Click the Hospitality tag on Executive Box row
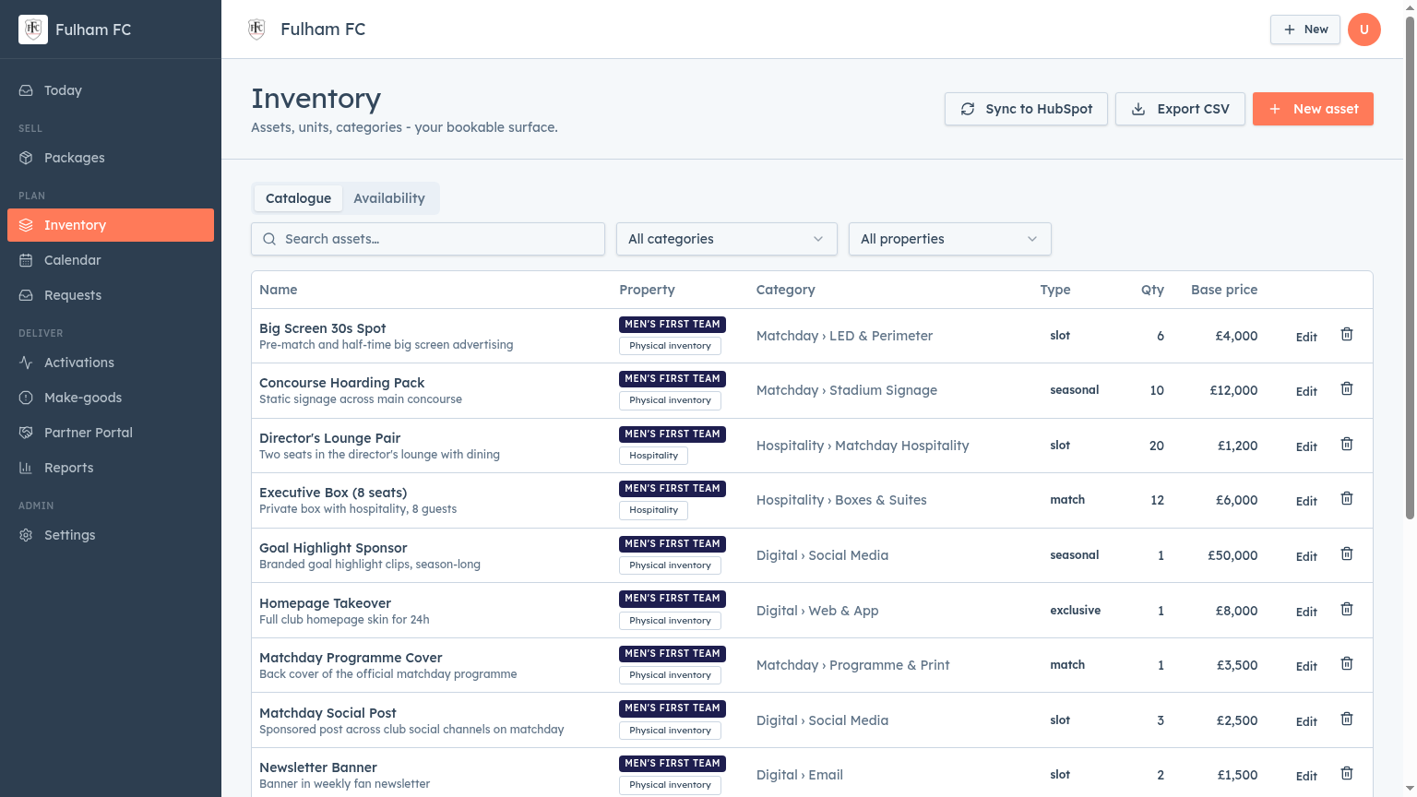1417x797 pixels. 654,510
